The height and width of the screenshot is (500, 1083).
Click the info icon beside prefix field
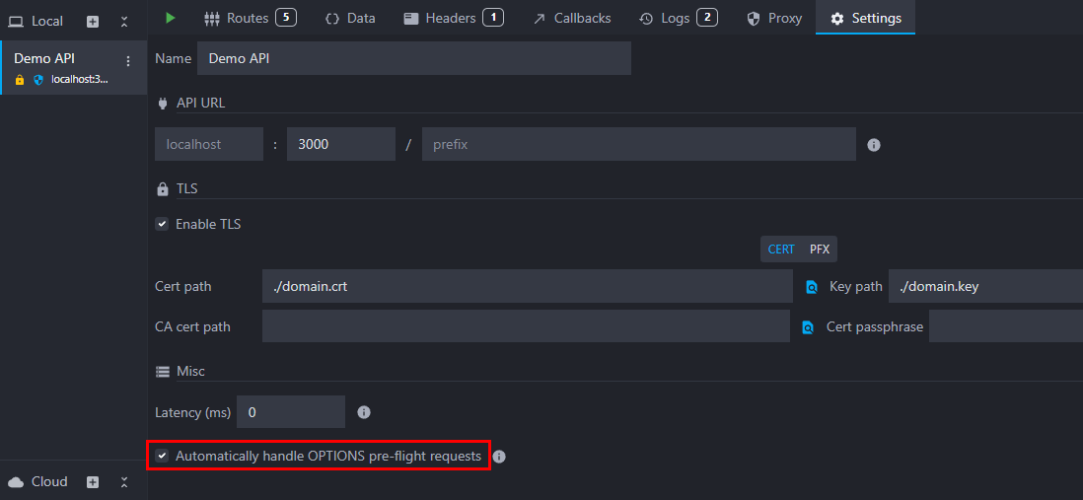(x=873, y=145)
